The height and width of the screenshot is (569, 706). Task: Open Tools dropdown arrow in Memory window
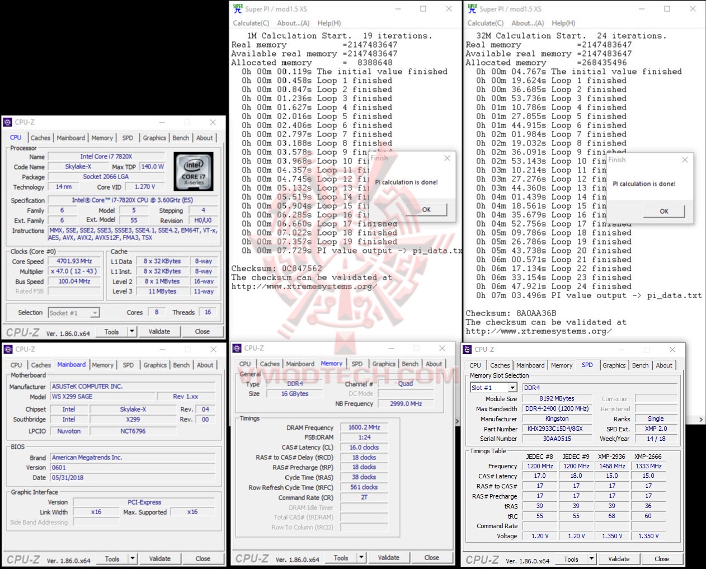(x=361, y=557)
